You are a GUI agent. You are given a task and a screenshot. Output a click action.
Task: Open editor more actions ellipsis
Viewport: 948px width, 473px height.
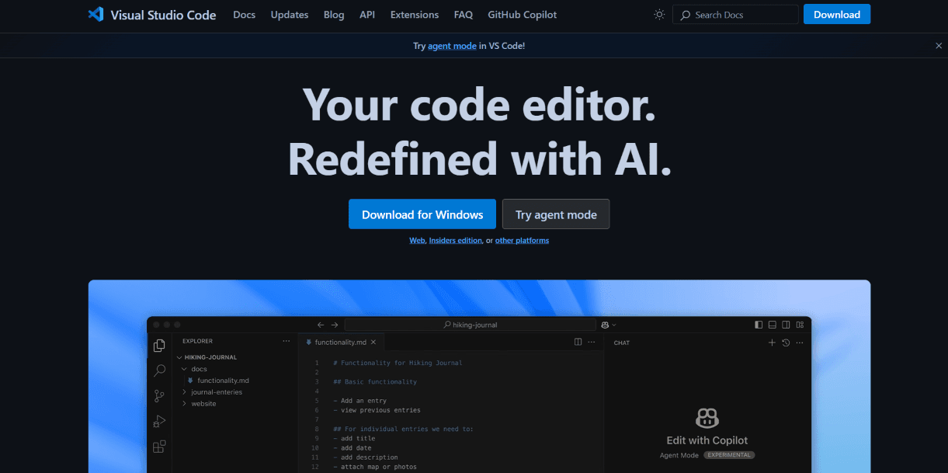[x=592, y=342]
